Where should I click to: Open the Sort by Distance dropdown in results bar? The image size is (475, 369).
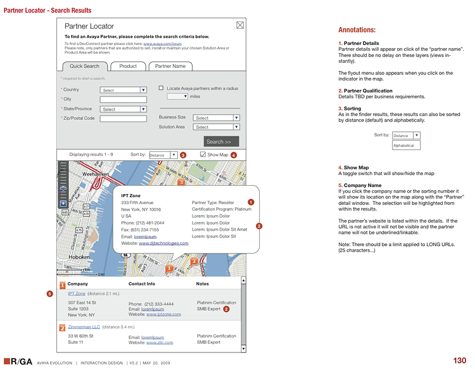click(163, 155)
